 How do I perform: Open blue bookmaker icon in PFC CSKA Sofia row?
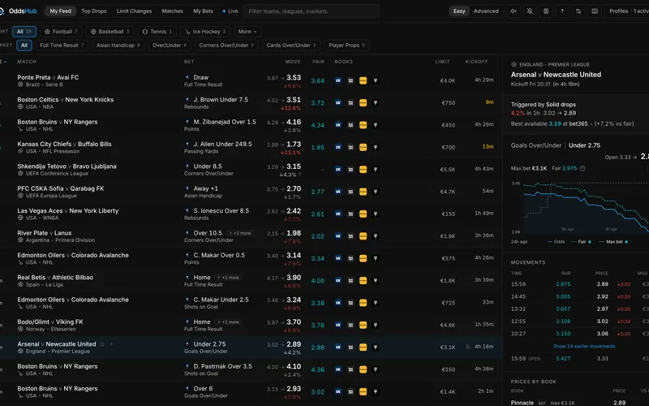click(338, 192)
